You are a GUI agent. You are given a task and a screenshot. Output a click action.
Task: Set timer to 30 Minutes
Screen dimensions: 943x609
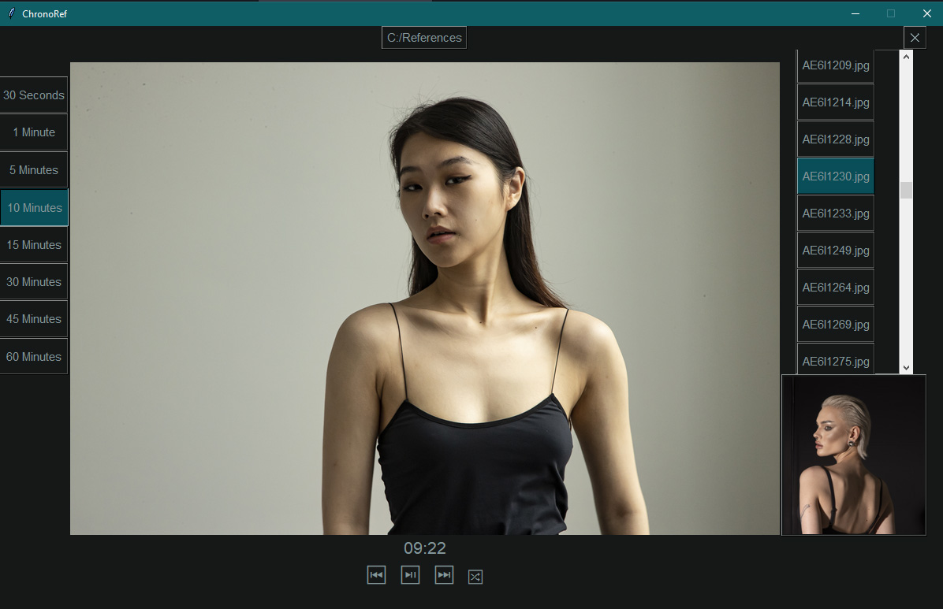coord(34,282)
